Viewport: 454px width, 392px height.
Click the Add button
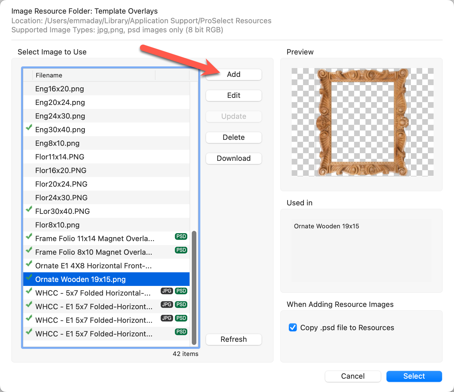click(x=234, y=75)
